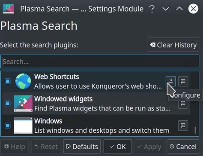203x156 pixels.
Task: Click the Defaults button
Action: pos(82,147)
